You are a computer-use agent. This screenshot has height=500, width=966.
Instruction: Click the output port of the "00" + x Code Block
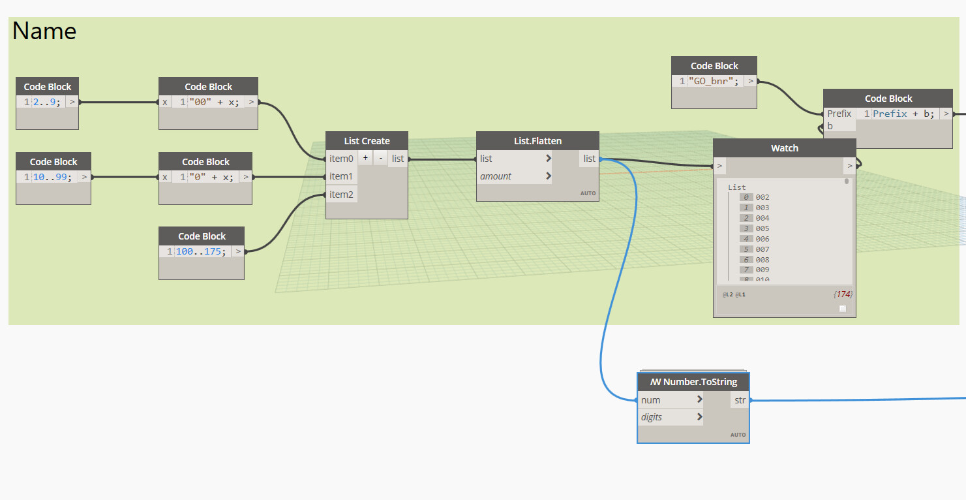[x=251, y=102]
